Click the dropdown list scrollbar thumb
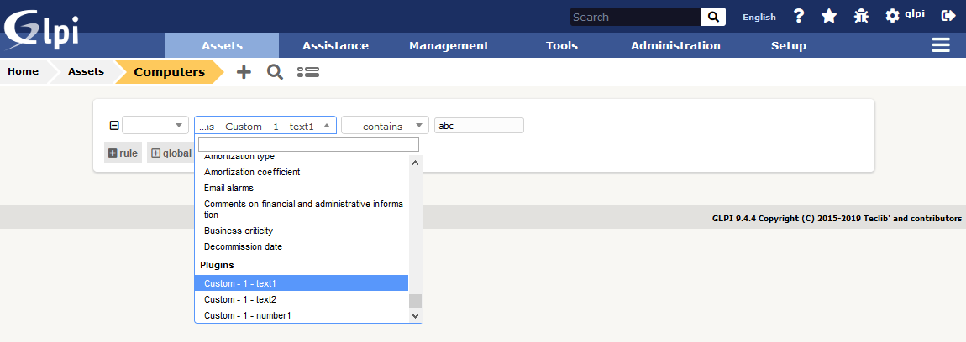The height and width of the screenshot is (342, 966). coord(415,301)
